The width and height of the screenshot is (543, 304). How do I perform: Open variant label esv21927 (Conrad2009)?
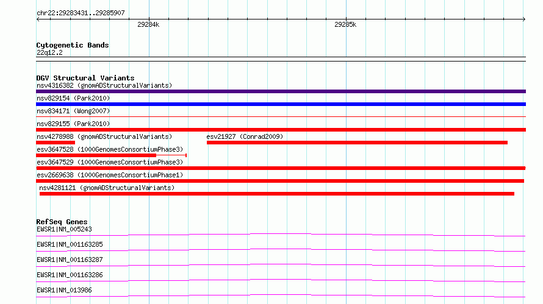pos(245,136)
